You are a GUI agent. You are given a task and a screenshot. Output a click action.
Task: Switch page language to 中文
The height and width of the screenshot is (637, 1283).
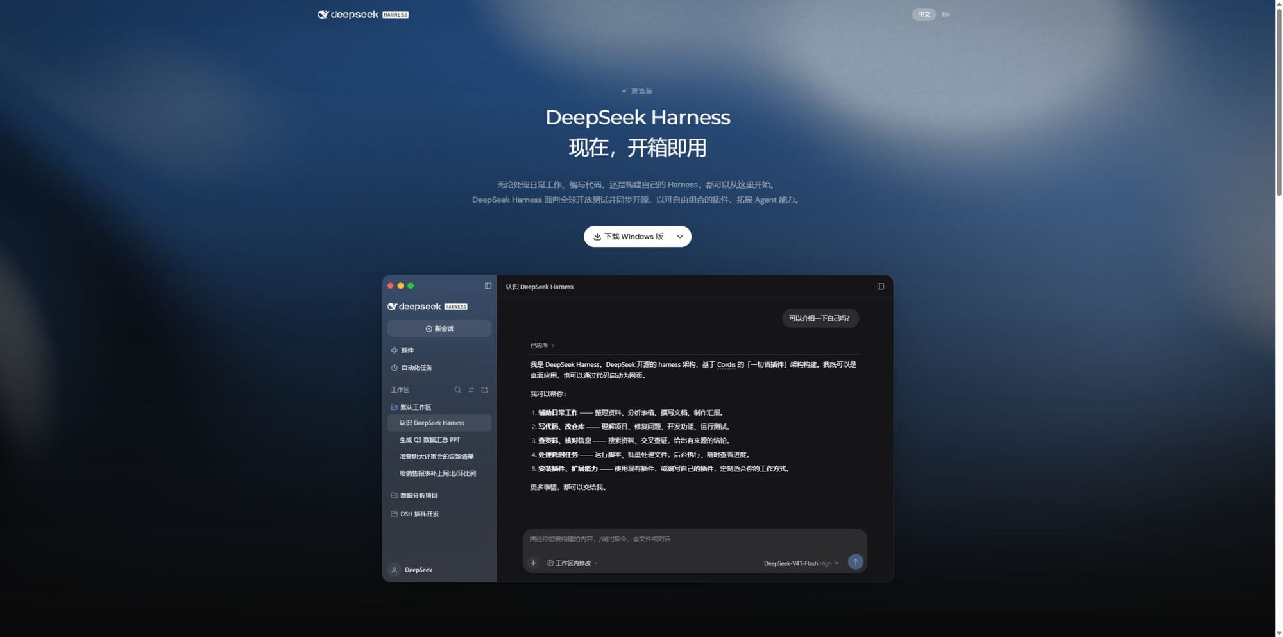[x=924, y=14]
